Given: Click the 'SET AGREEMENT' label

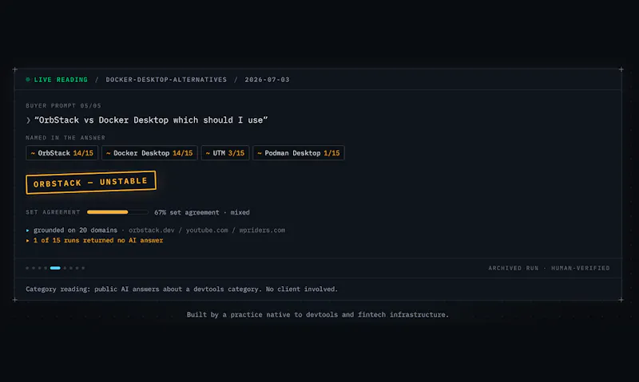Looking at the screenshot, I should (x=53, y=212).
